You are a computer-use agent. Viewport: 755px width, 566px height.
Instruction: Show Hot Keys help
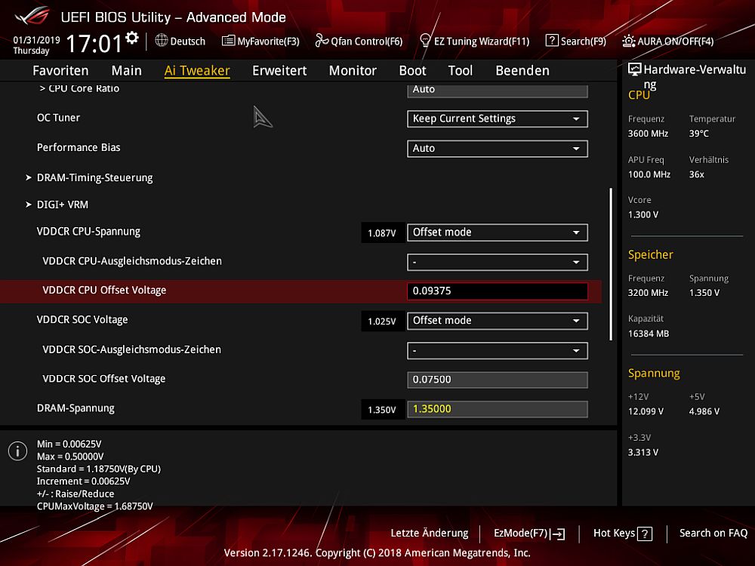click(x=623, y=534)
